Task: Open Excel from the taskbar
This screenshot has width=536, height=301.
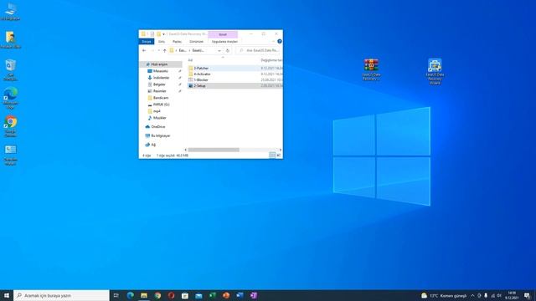Action: click(212, 295)
